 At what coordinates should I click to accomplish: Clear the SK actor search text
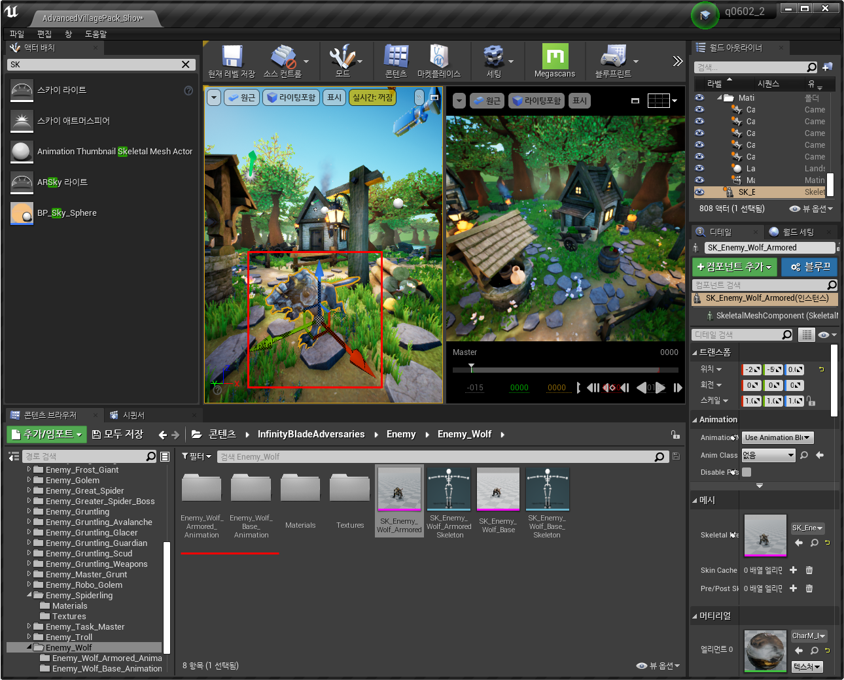[x=186, y=65]
